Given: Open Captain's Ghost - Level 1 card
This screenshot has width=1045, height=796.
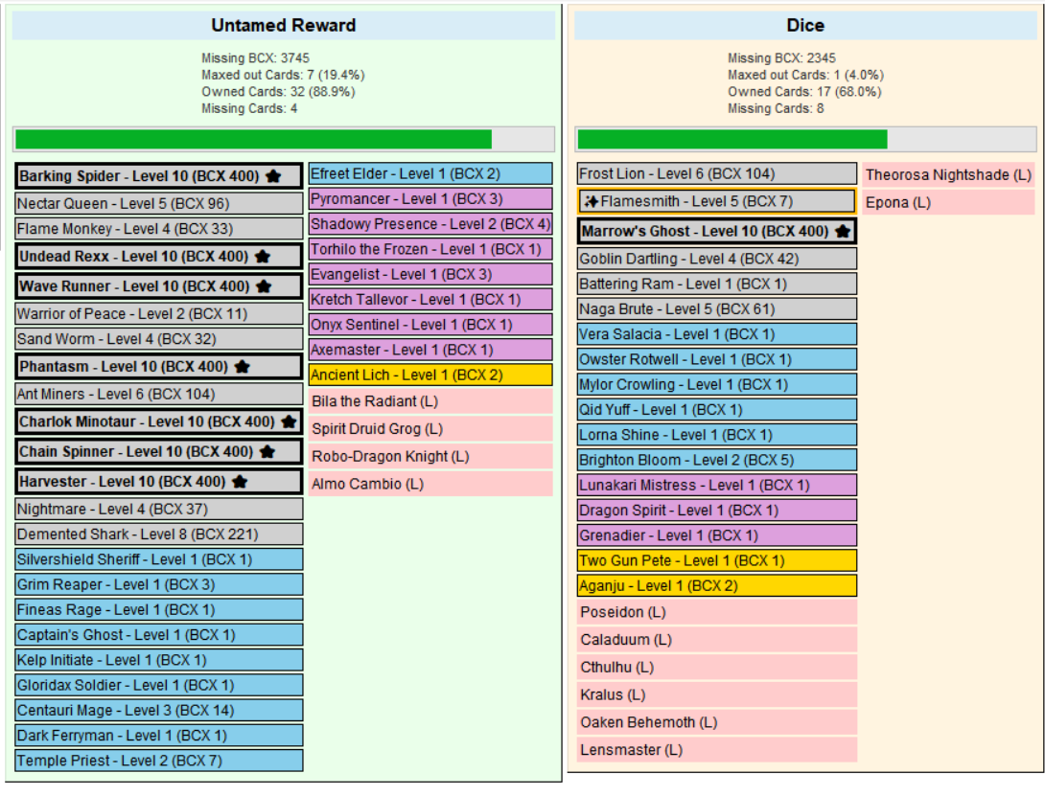Looking at the screenshot, I should (159, 635).
